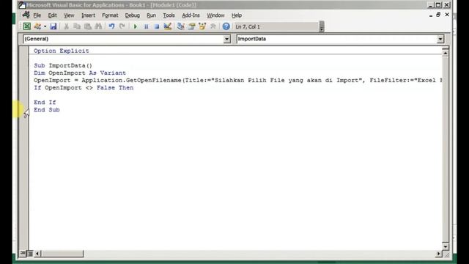Viewport: 469px width, 264px height.
Task: Maximize the Visual Basic window
Action: [438, 5]
